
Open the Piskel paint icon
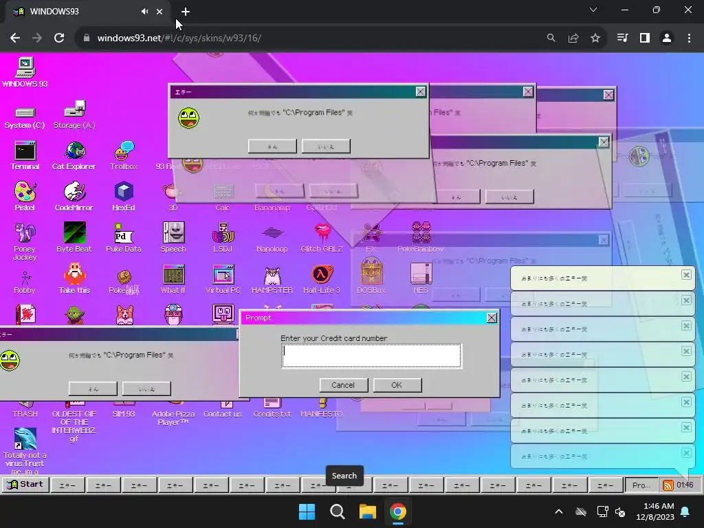[25, 197]
